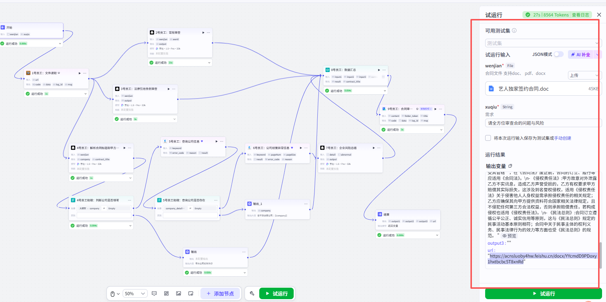Run the 5号员工 查询公司信息 node alone
Image resolution: width=606 pixels, height=302 pixels.
click(x=217, y=142)
